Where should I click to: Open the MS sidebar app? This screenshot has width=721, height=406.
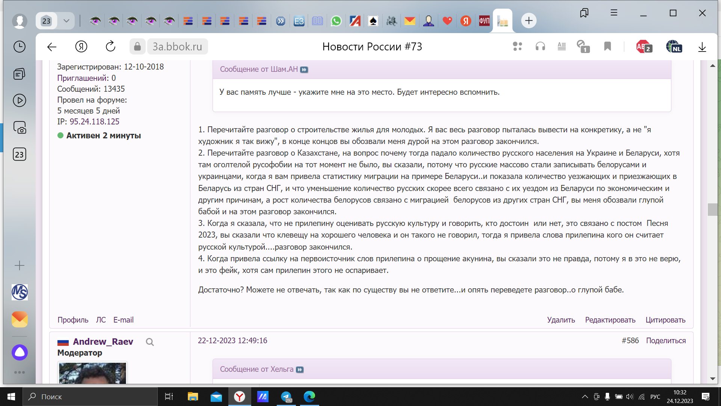20,292
